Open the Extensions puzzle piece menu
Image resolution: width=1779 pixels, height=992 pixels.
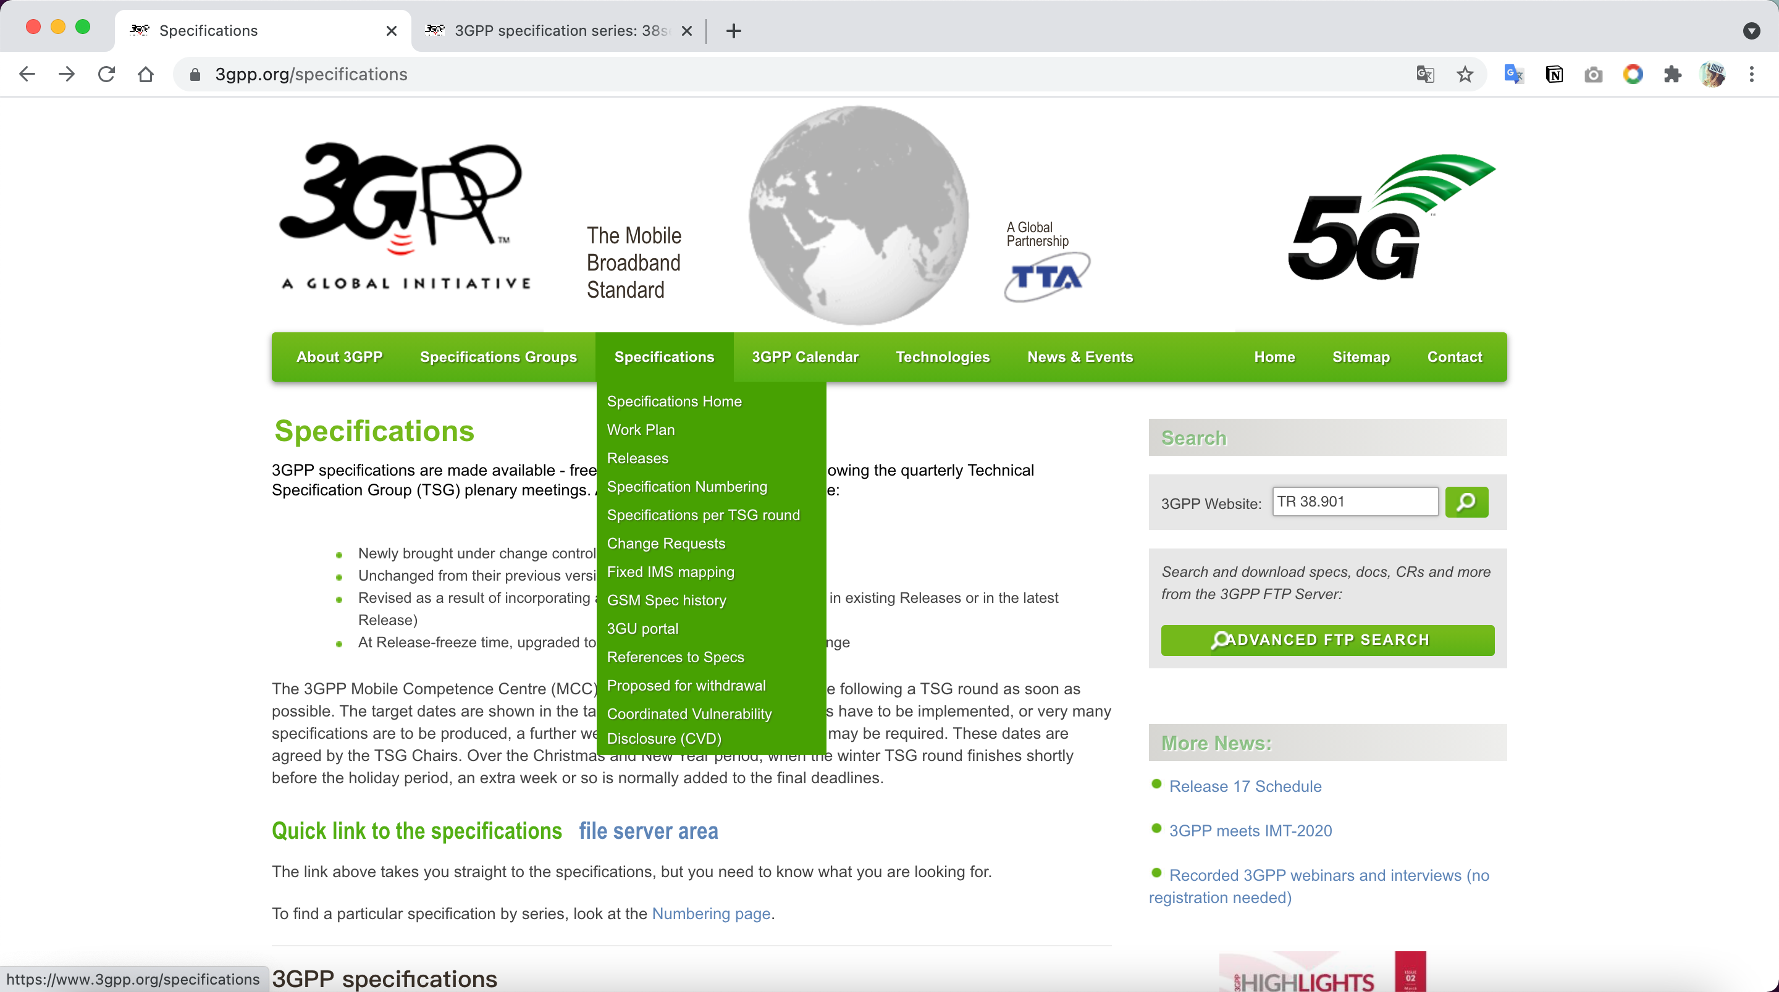pos(1672,74)
